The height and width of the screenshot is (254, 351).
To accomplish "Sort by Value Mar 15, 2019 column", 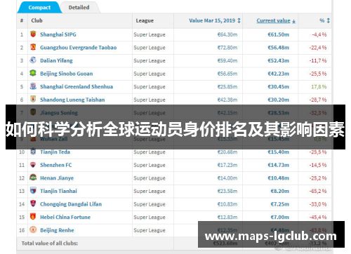I will tap(215, 20).
